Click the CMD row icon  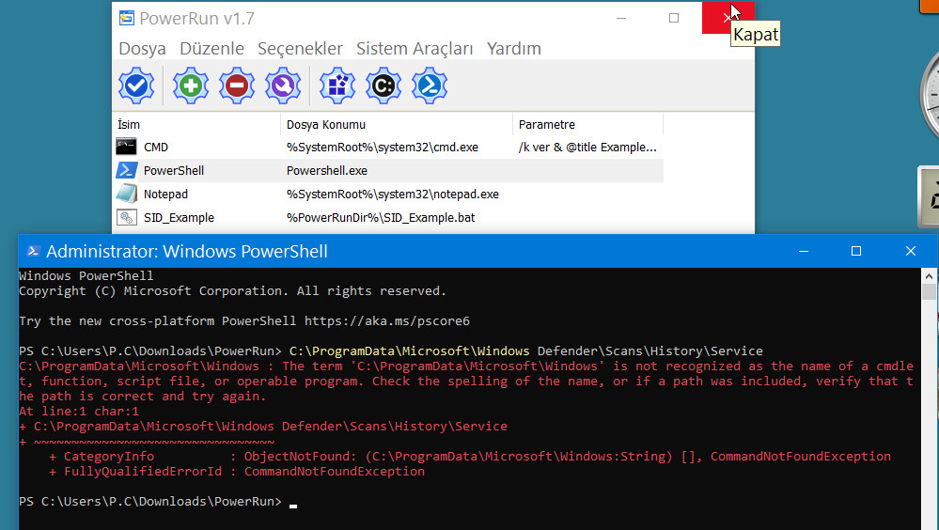(126, 147)
